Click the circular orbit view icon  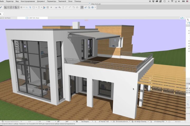(x=89, y=7)
